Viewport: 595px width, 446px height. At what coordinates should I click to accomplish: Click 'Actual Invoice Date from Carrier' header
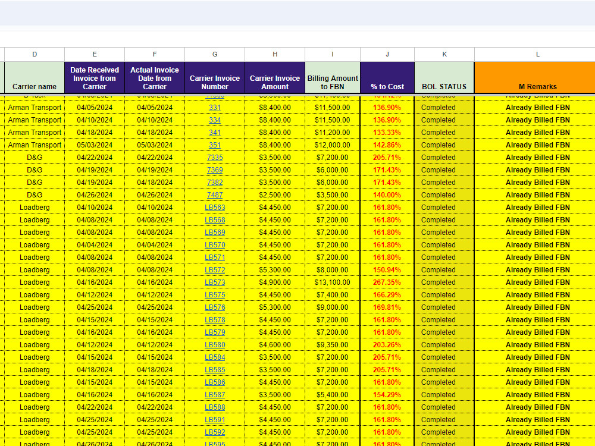155,77
